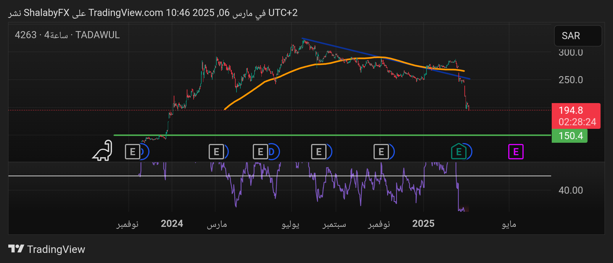Select the E earnings marker above November 2024
The width and height of the screenshot is (613, 263).
click(x=381, y=152)
